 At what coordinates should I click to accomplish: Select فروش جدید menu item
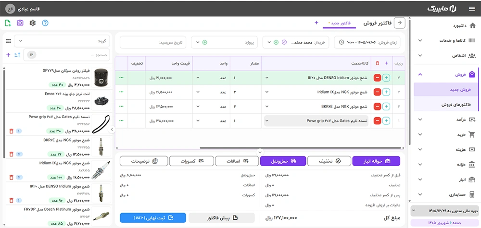(445, 90)
